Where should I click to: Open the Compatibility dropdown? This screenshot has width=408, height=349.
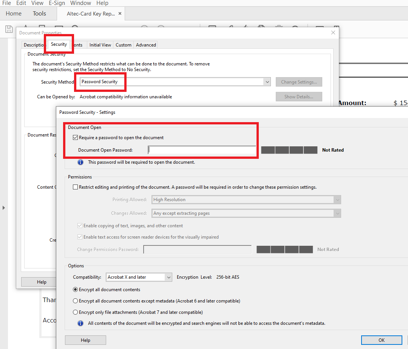[139, 277]
